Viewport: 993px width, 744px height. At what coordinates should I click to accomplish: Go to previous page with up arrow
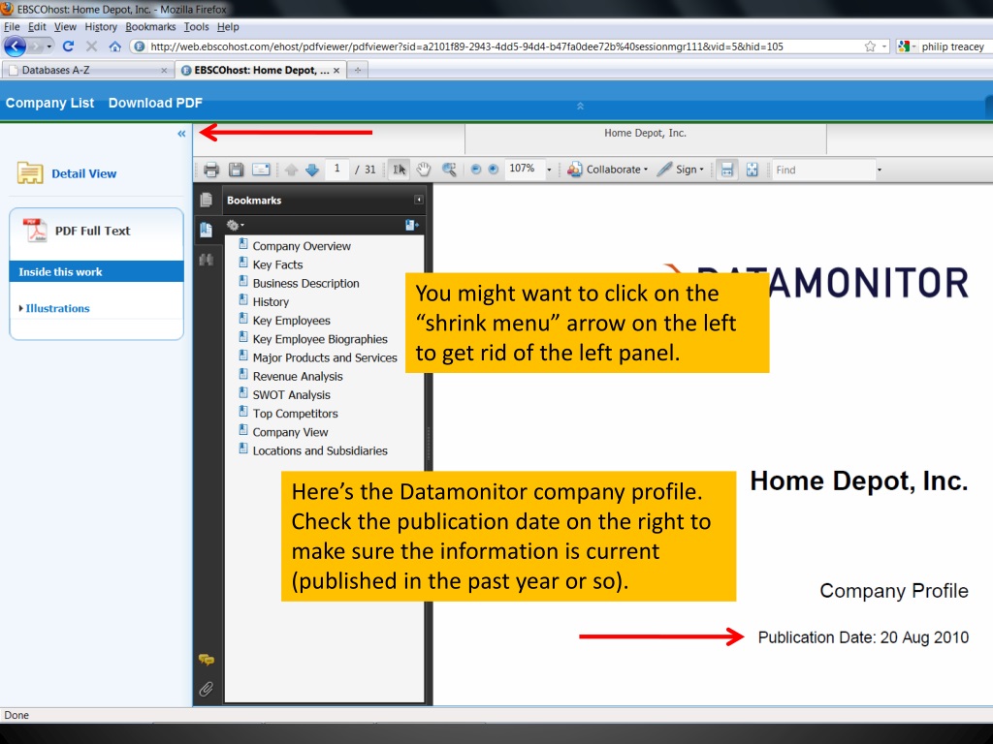point(291,170)
